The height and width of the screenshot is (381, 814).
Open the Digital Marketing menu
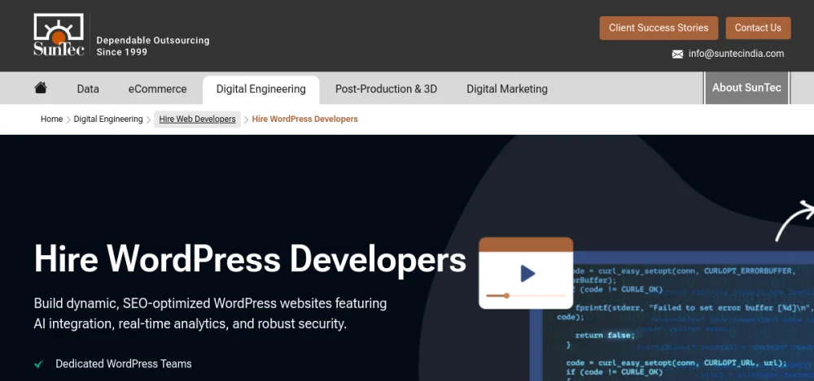tap(506, 89)
